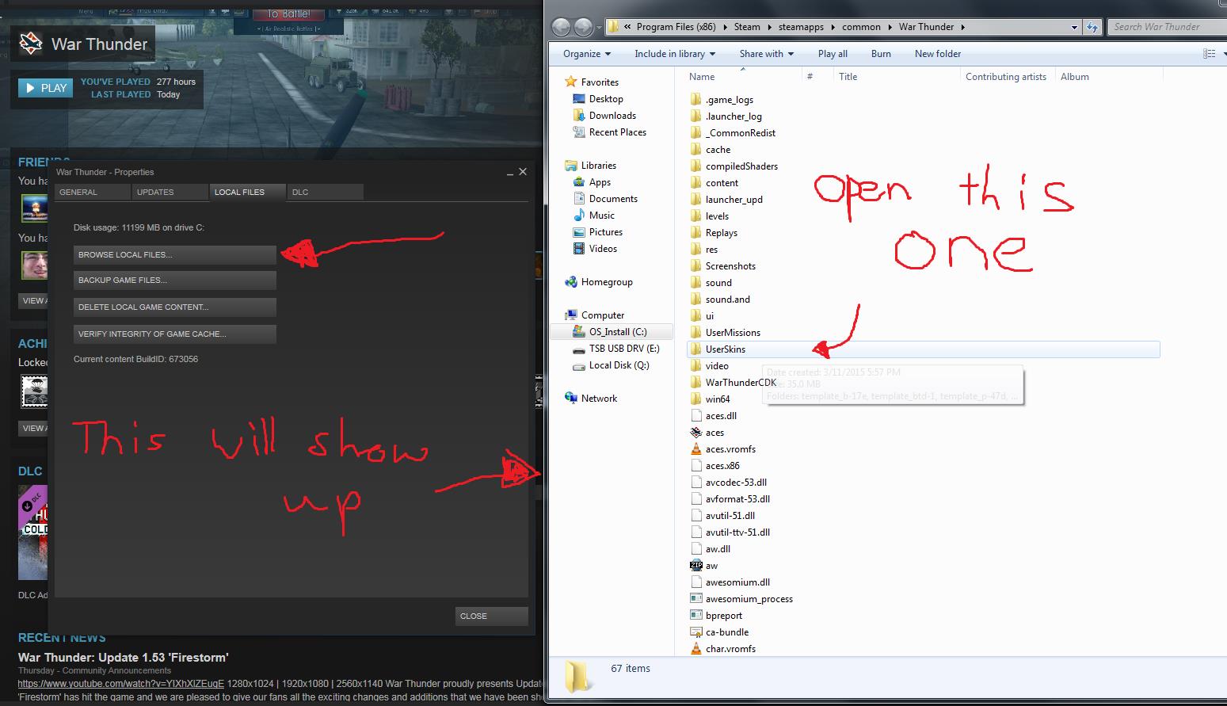Click the Explorer Back arrow button

[561, 27]
